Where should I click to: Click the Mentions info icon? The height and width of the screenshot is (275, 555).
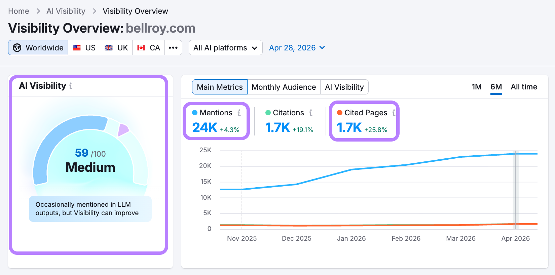pos(239,113)
